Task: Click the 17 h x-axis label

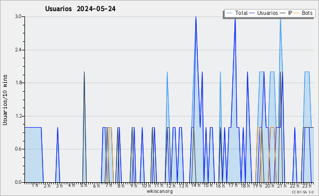Action: pos(233,185)
